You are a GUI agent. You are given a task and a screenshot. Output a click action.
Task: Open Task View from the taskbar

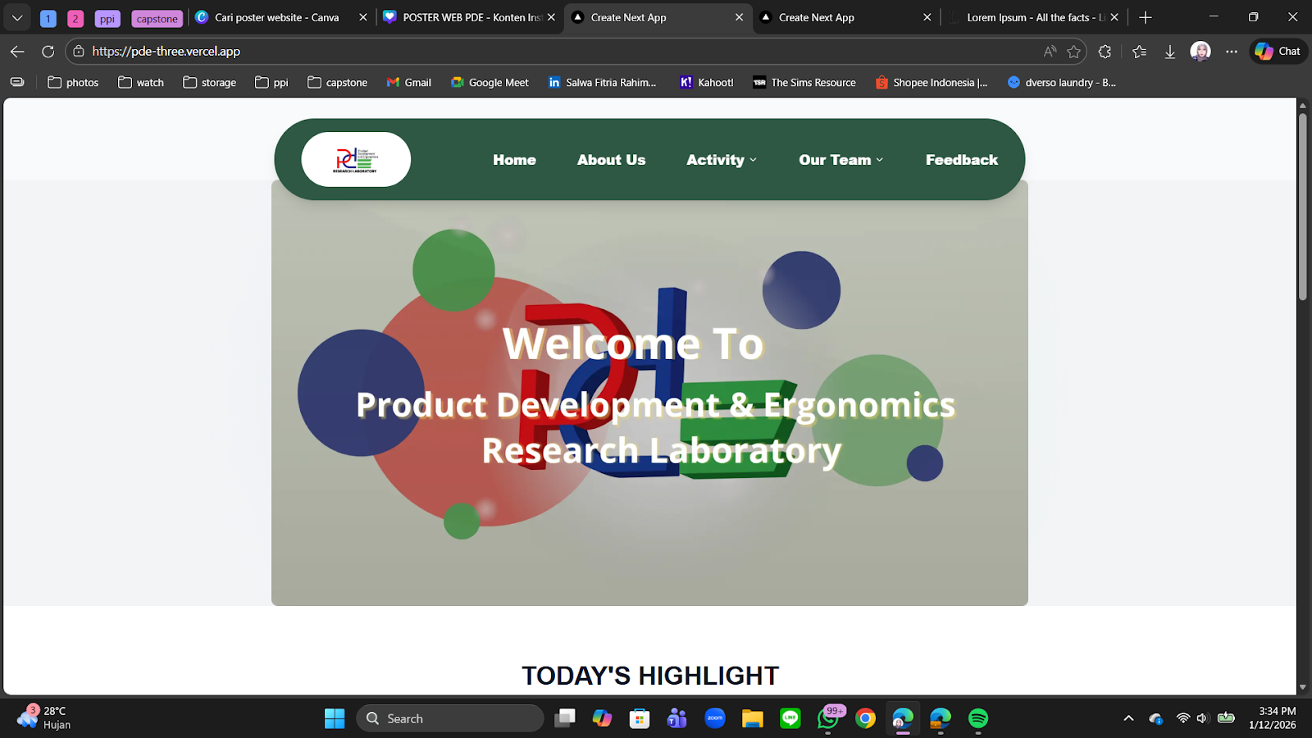(x=565, y=718)
